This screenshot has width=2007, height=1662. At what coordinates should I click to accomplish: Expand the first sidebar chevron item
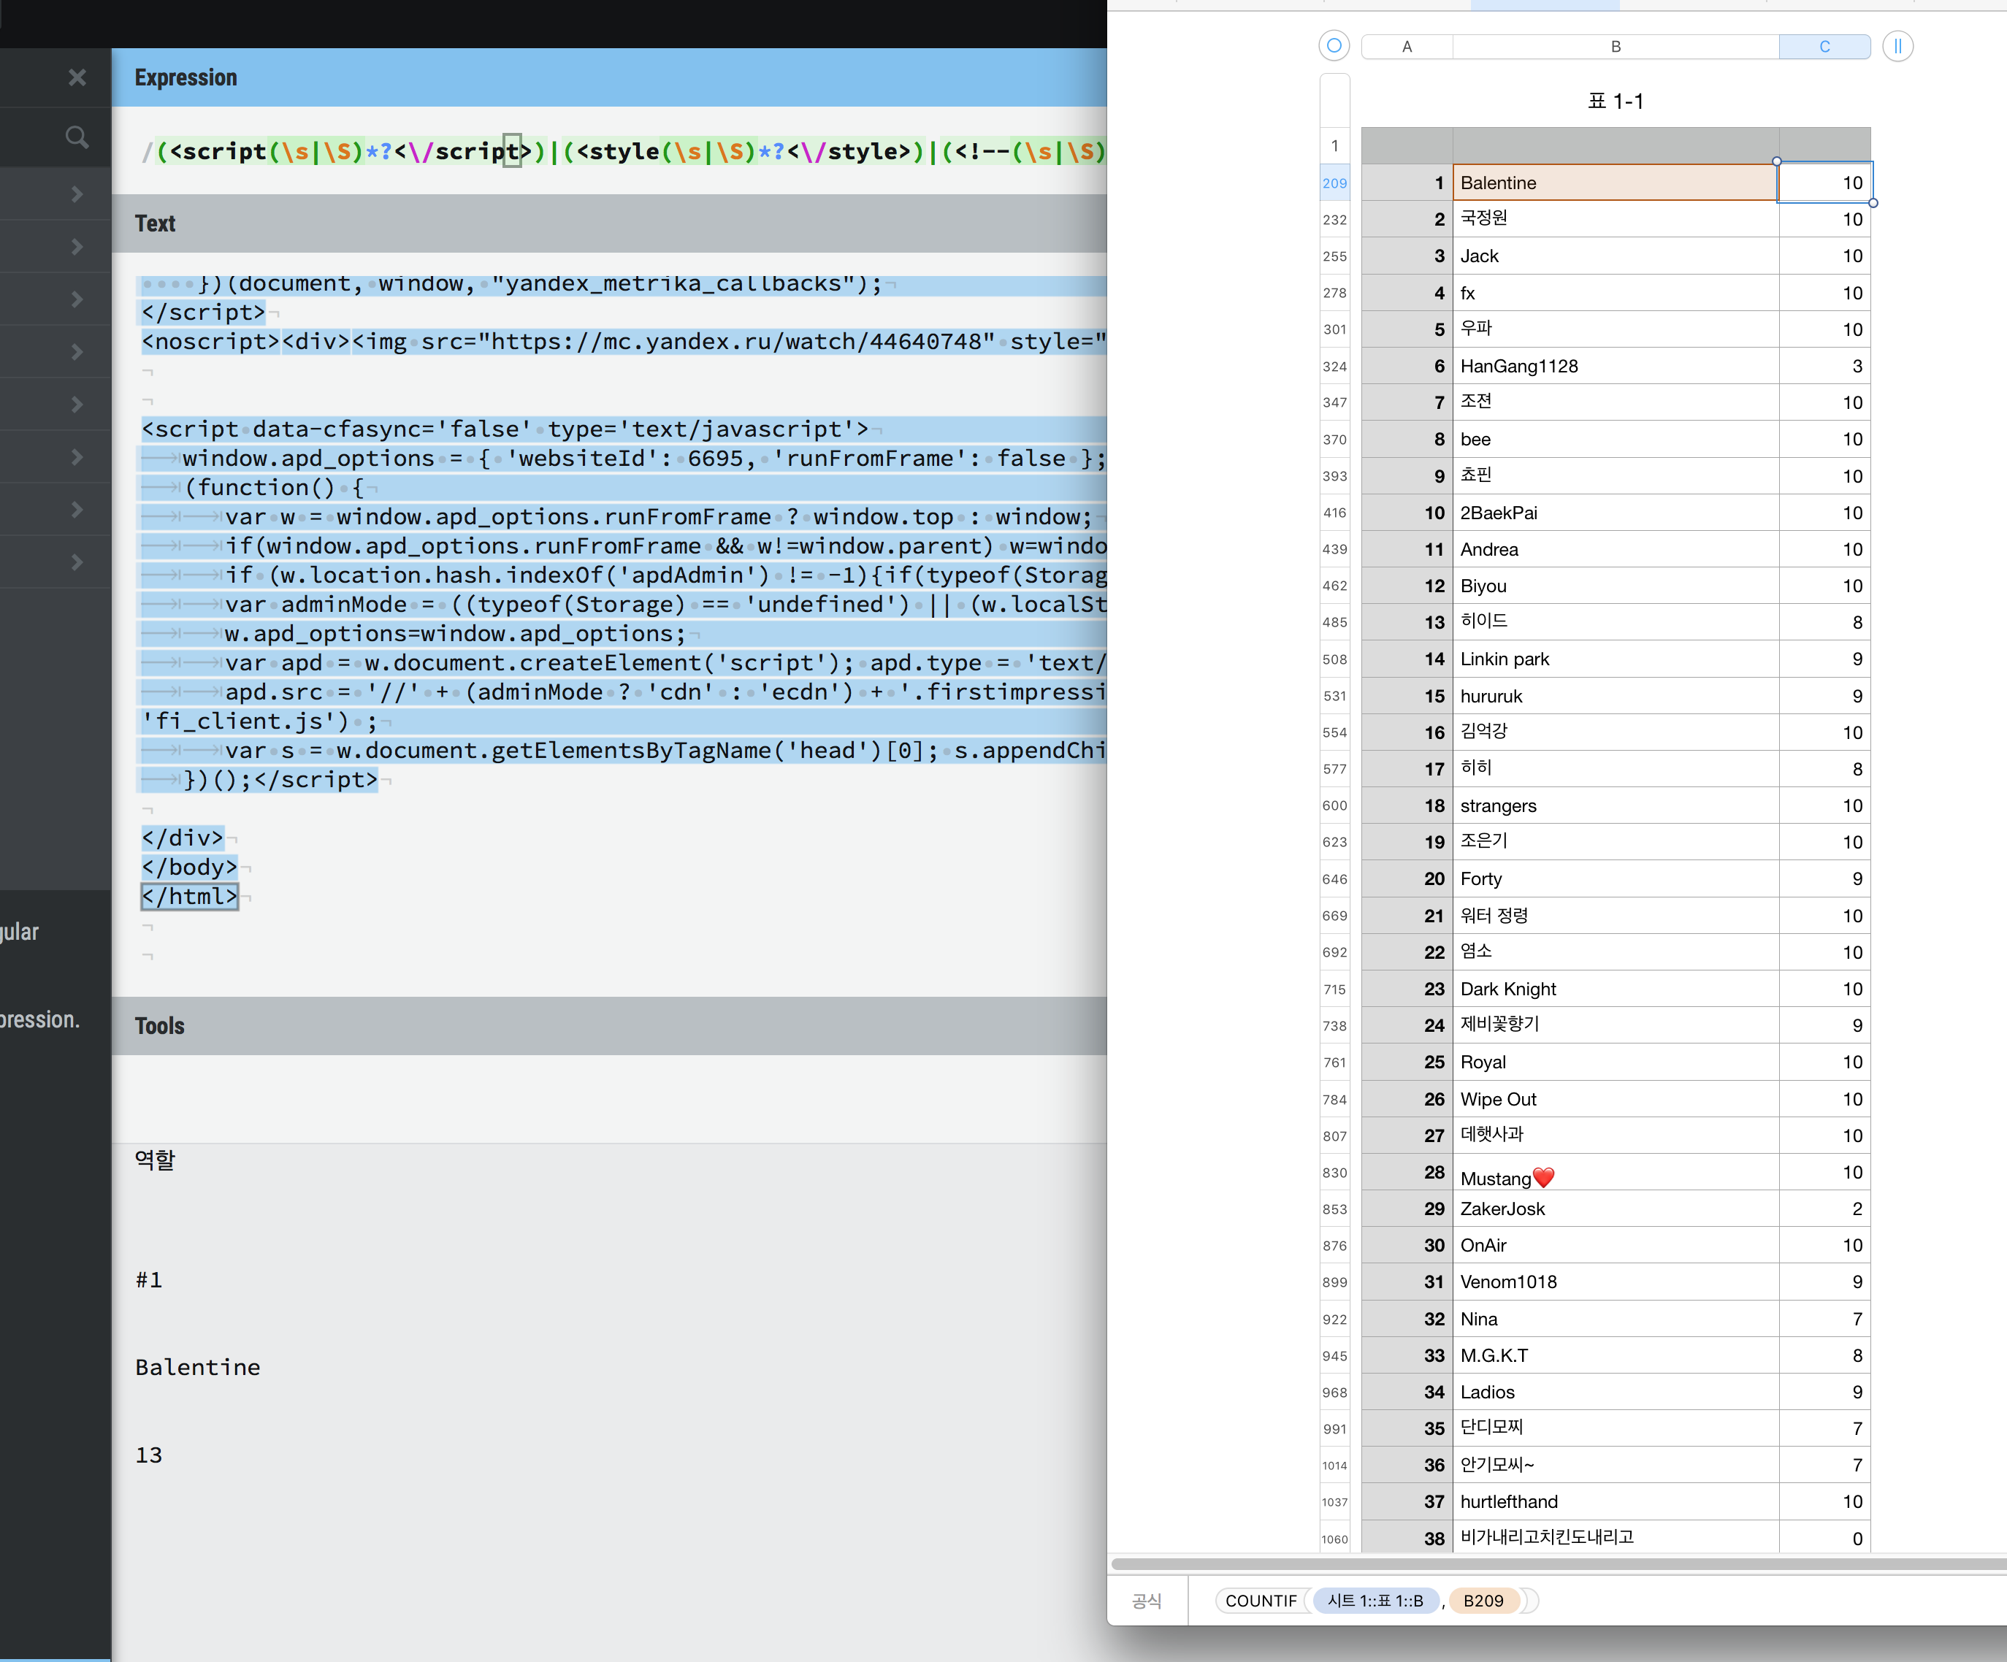77,194
